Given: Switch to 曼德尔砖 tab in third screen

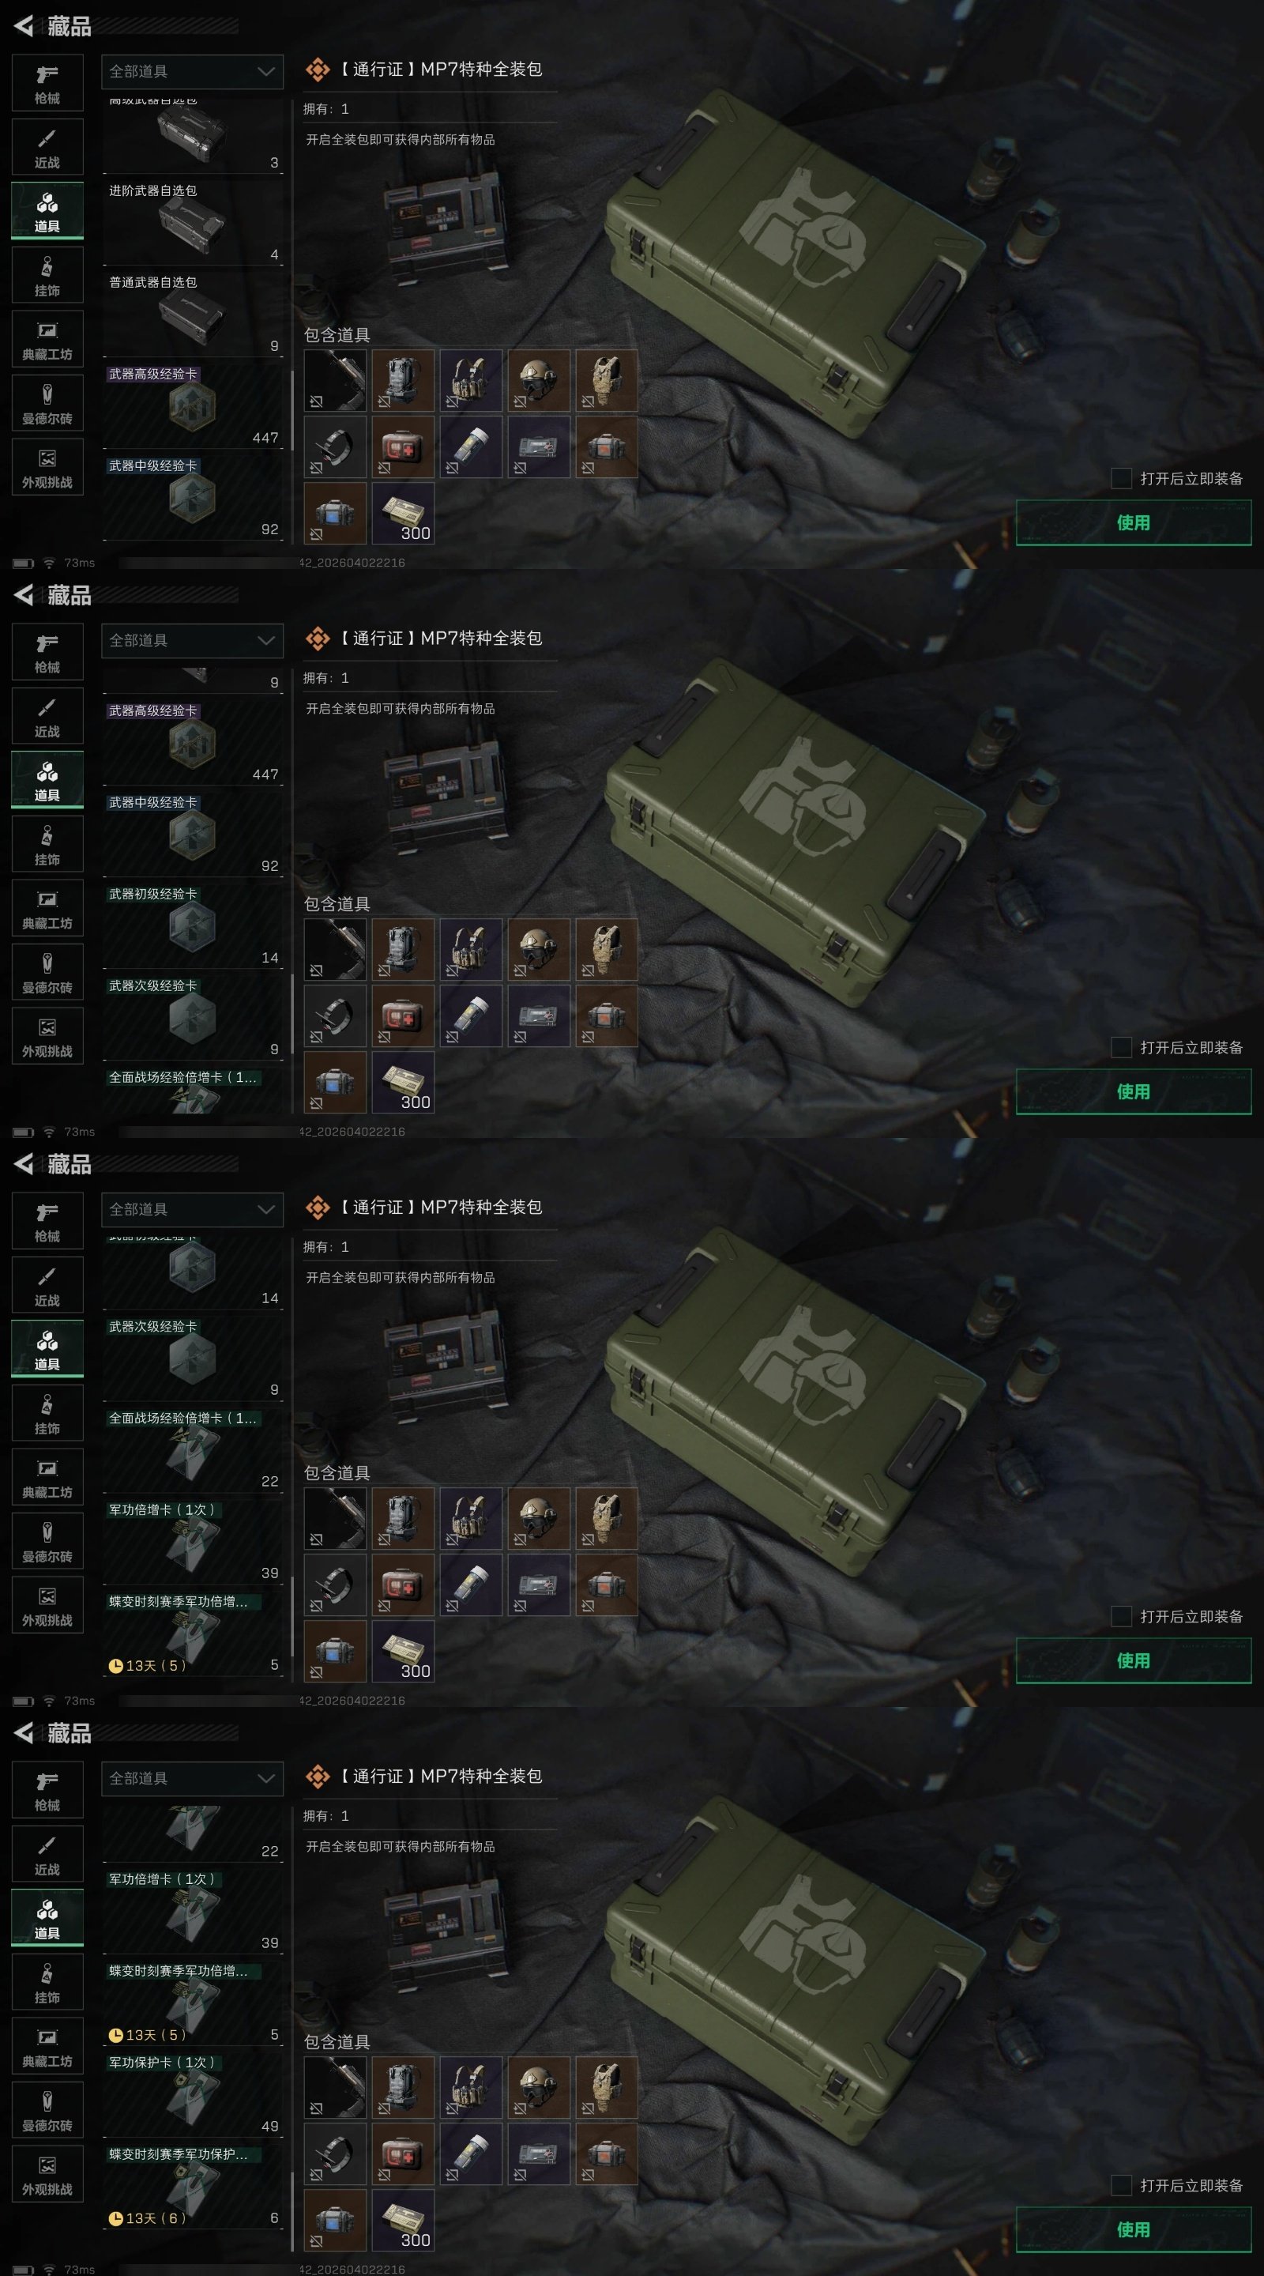Looking at the screenshot, I should (47, 1542).
